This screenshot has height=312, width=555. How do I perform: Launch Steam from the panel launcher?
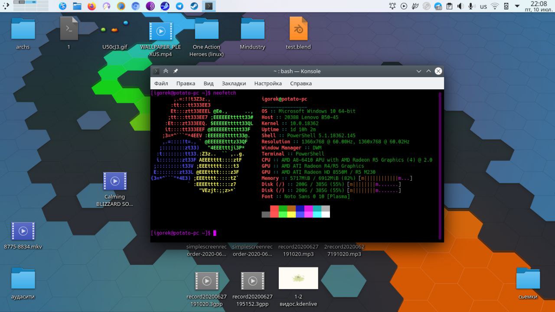[x=194, y=6]
